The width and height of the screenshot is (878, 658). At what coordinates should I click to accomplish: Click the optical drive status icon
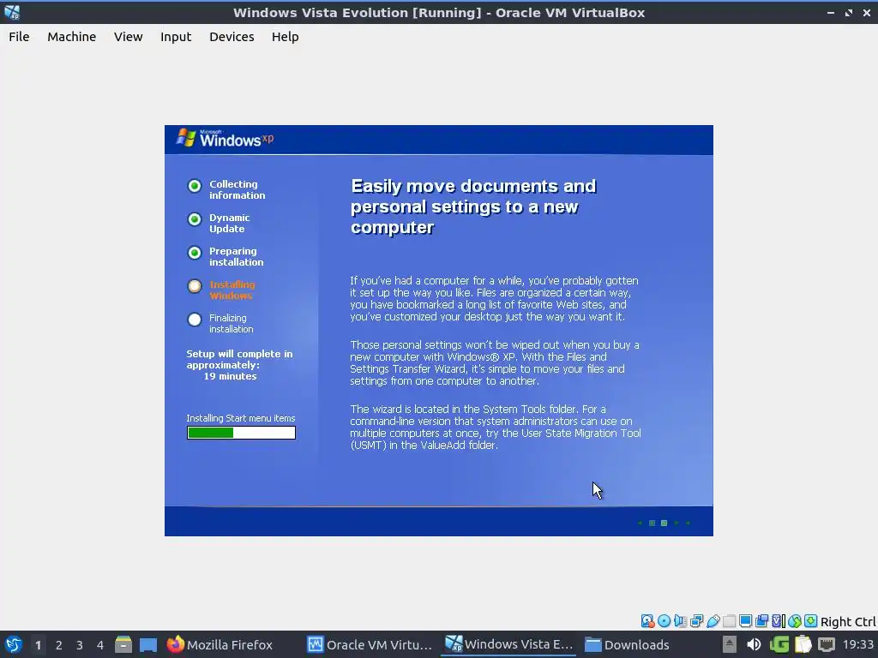665,621
